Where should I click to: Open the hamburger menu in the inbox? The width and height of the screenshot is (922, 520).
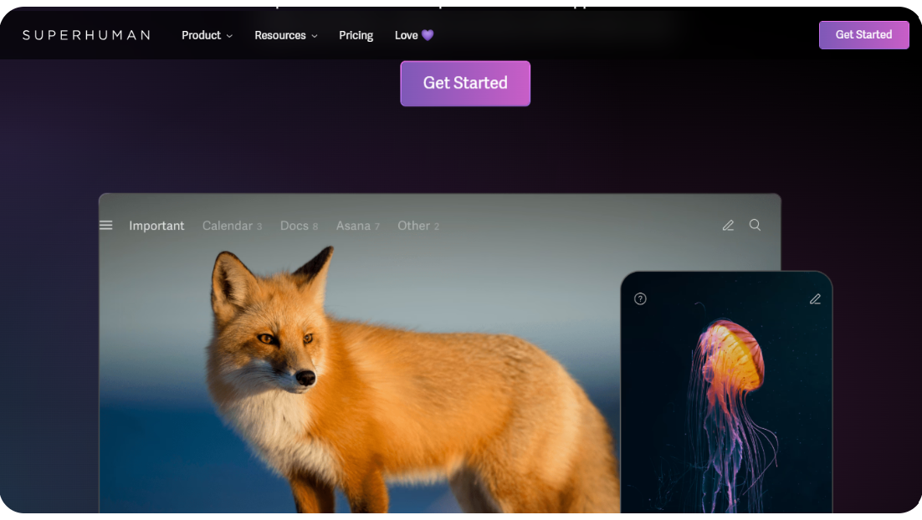coord(105,225)
